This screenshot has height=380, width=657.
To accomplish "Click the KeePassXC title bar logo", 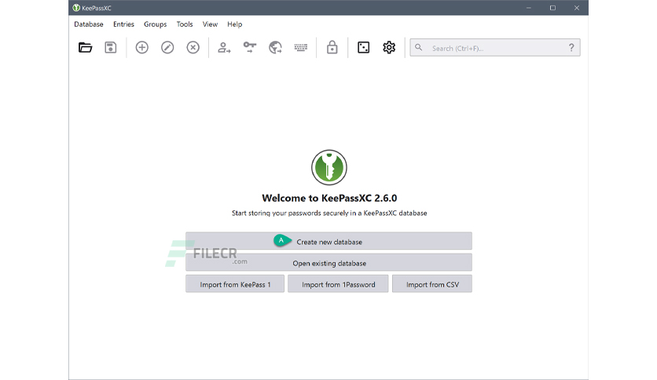I will pyautogui.click(x=76, y=8).
